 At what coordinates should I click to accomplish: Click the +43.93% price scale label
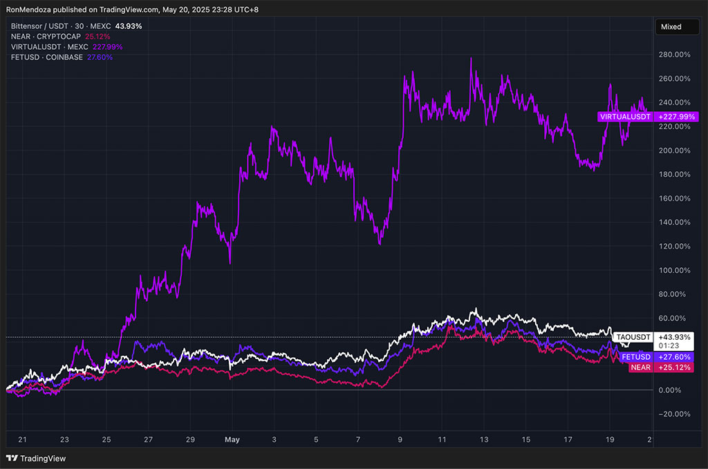click(674, 337)
